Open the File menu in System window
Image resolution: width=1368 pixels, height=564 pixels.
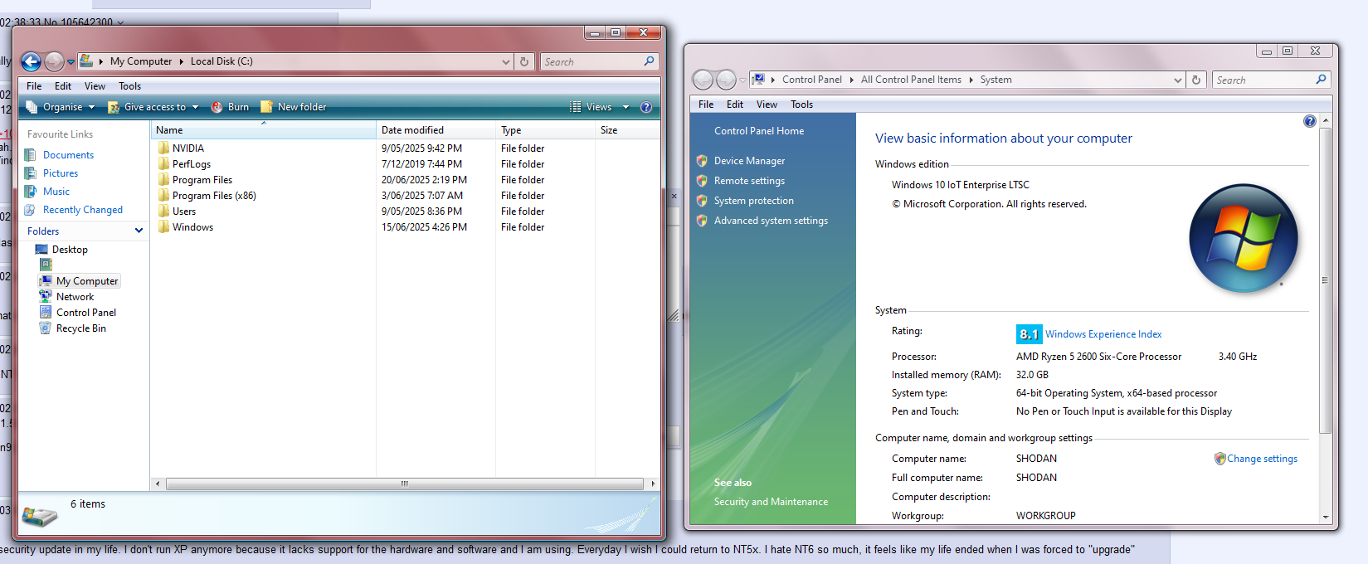[x=706, y=105]
